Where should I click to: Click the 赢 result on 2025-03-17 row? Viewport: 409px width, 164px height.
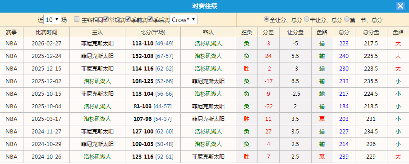point(322,119)
